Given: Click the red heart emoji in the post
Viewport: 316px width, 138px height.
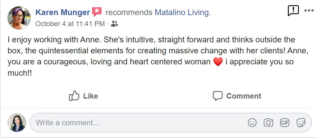Looking at the screenshot, I should [218, 62].
